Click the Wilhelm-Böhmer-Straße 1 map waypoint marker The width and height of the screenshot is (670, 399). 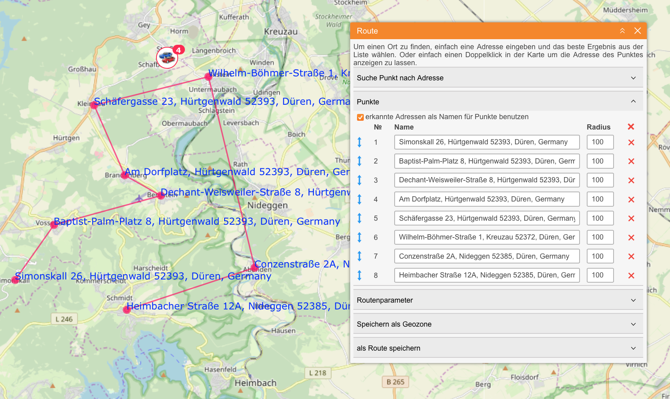tap(209, 76)
